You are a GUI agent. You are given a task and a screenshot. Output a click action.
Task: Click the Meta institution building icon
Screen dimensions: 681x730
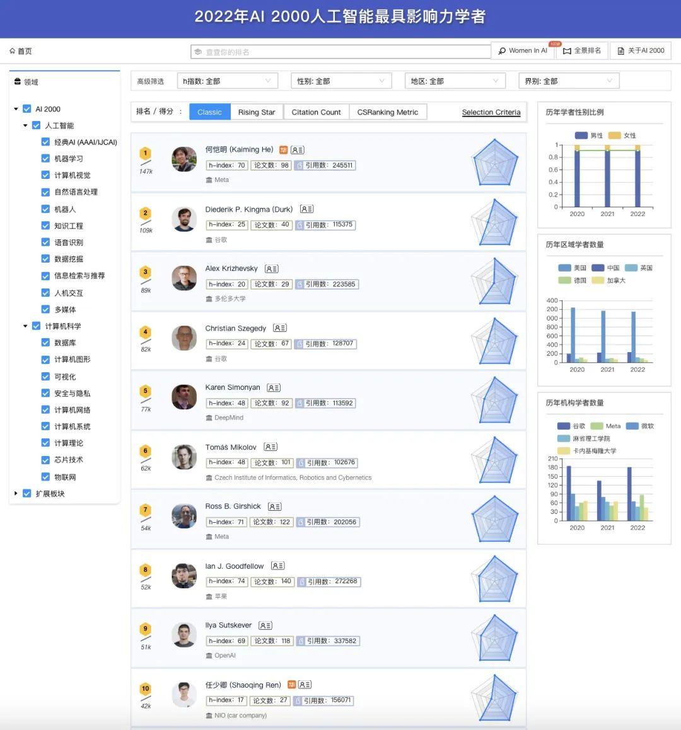[x=209, y=180]
